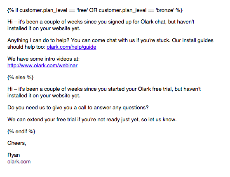
Task: Select the {% endif %} template tag
Action: point(21,131)
